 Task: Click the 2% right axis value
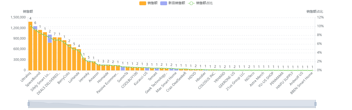click(x=320, y=61)
